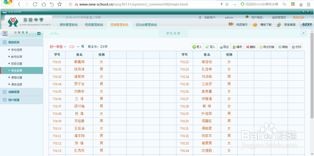Click the 打印 print button
This screenshot has width=314, height=156.
click(296, 47)
